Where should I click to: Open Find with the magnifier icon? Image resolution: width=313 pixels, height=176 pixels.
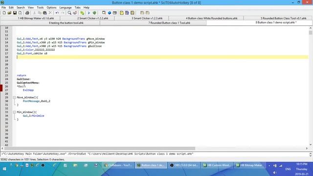pos(69,13)
